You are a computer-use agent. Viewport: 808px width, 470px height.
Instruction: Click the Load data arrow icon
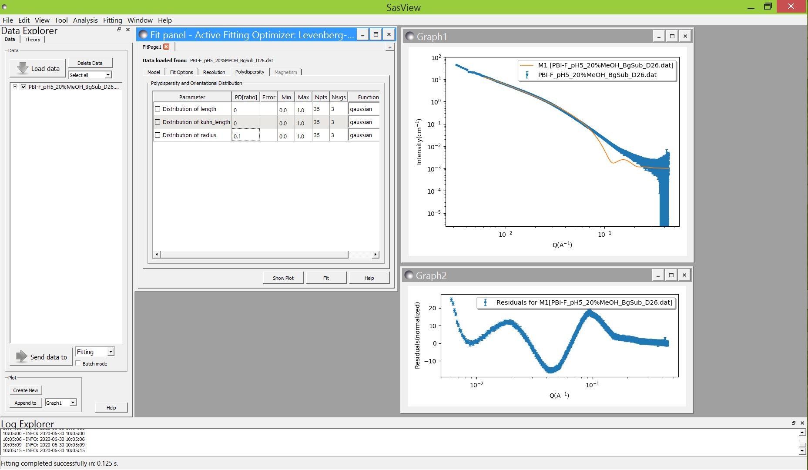22,68
